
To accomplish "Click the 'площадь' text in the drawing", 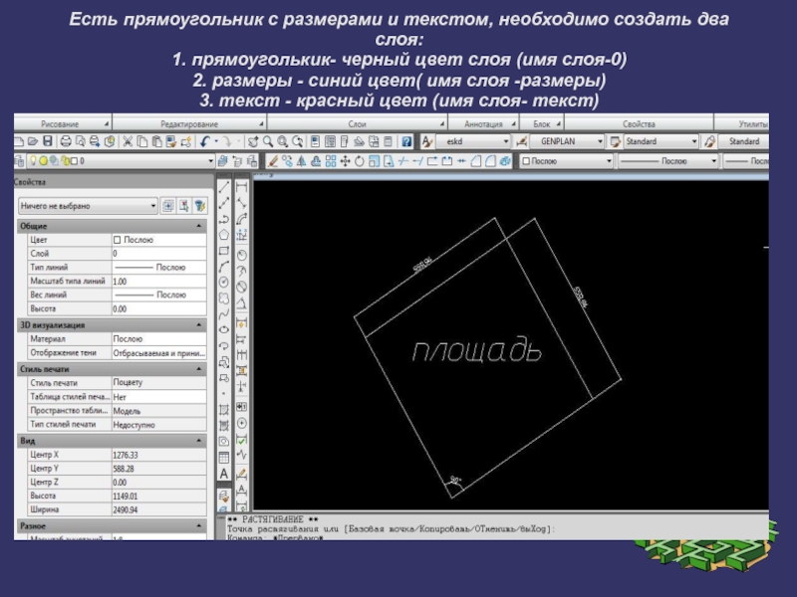I will 476,351.
